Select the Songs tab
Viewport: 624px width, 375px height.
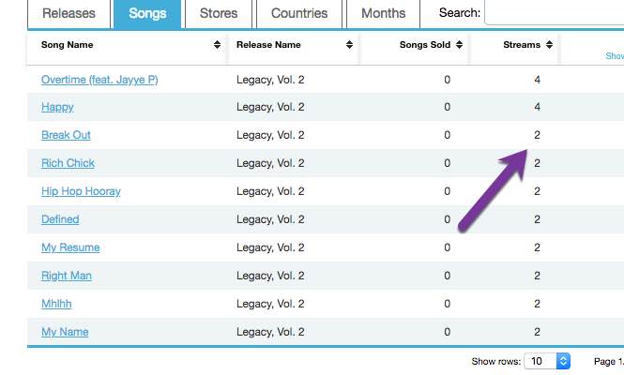(146, 13)
